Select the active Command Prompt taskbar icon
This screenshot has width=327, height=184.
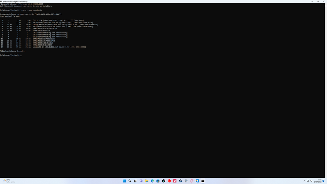pyautogui.click(x=203, y=181)
